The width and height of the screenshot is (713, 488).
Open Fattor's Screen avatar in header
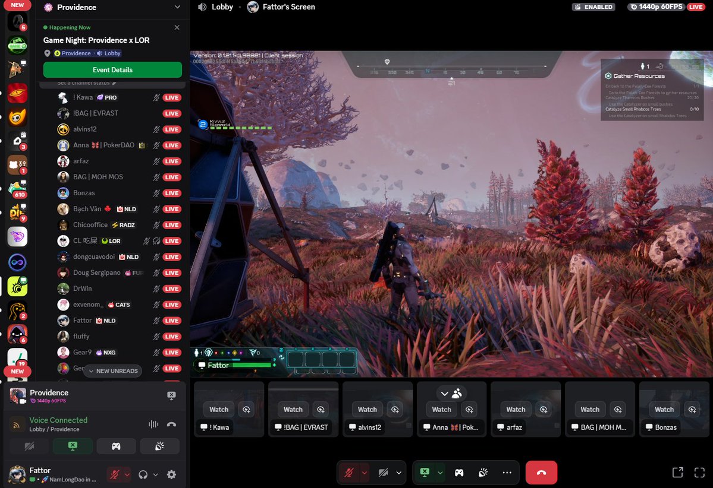pos(253,7)
